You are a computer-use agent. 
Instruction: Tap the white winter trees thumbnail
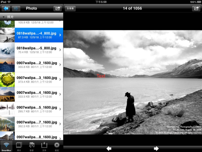click(x=7, y=109)
